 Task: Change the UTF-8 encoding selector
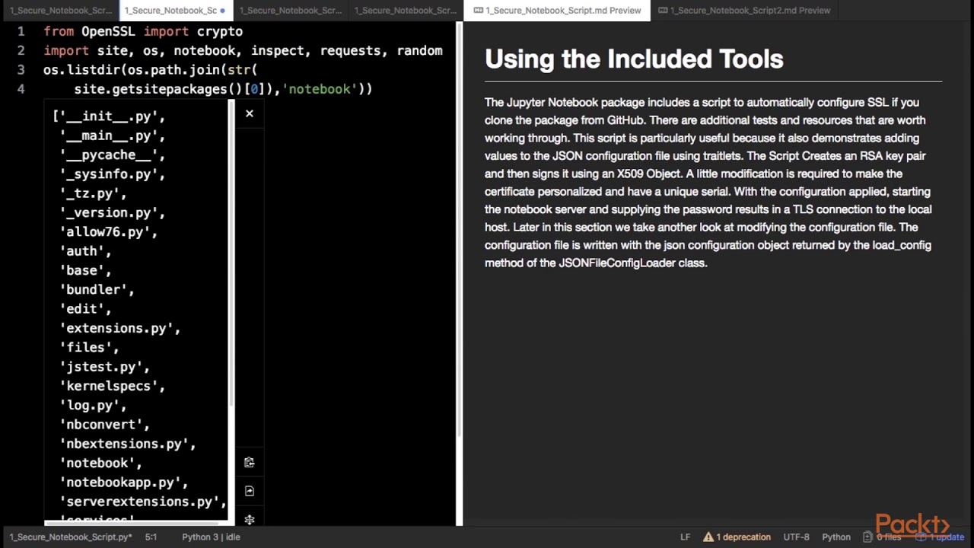tap(796, 537)
